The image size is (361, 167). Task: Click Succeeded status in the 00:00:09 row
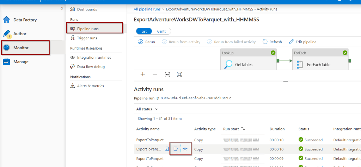point(311,159)
